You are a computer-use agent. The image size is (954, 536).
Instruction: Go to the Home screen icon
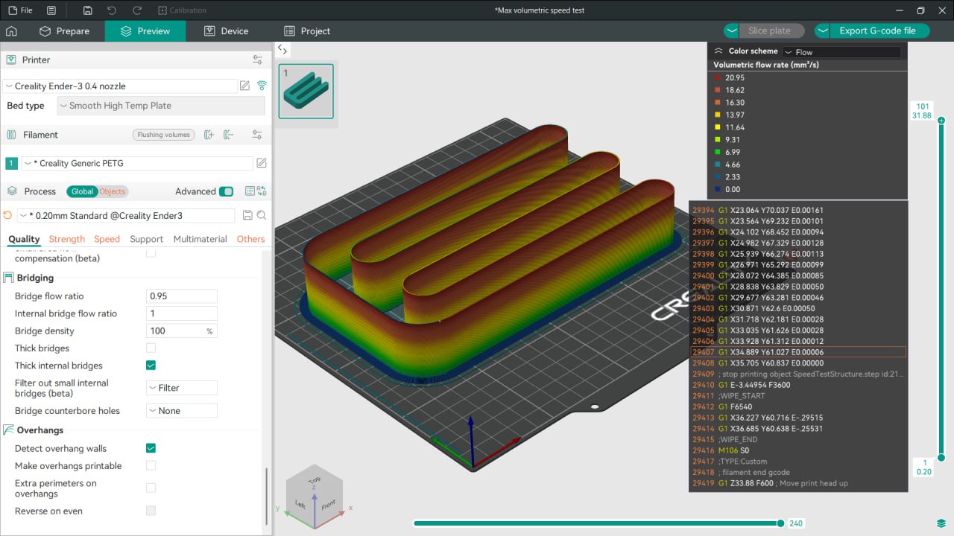coord(11,31)
